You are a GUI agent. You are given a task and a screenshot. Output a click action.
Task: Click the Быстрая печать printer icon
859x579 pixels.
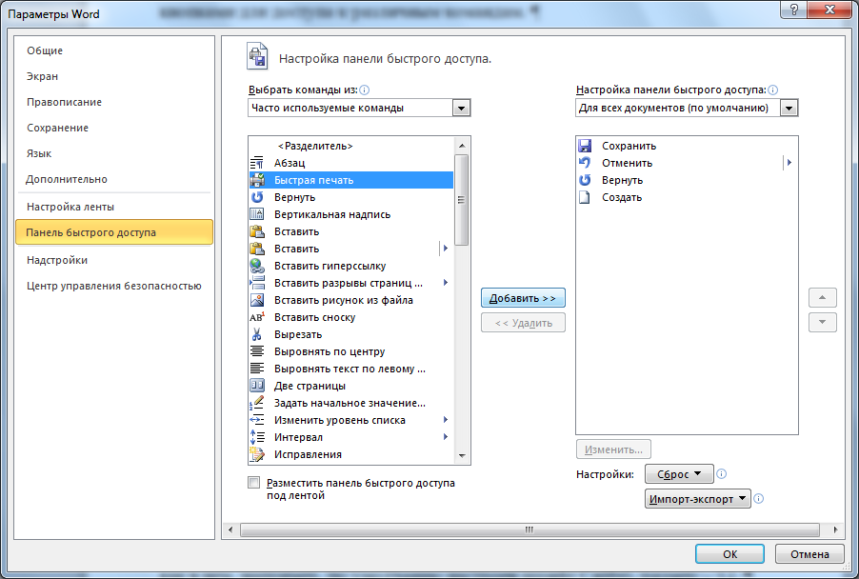[257, 180]
